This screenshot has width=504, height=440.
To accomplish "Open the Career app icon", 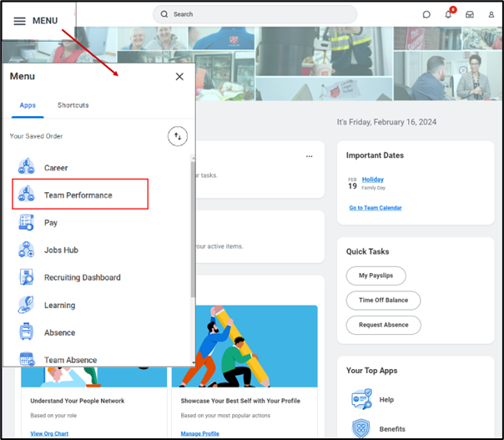I will [x=26, y=168].
